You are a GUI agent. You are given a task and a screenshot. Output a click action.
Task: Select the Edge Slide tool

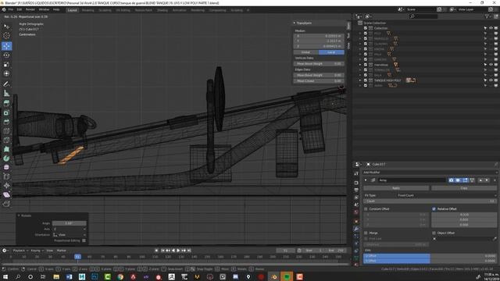6,176
